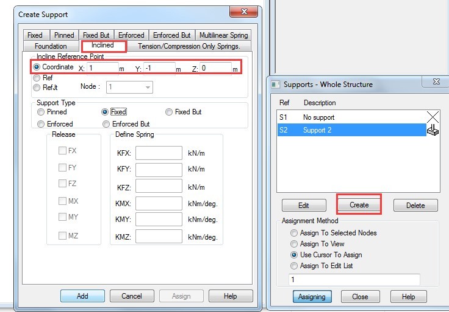Click the KMX spring field

(159, 203)
